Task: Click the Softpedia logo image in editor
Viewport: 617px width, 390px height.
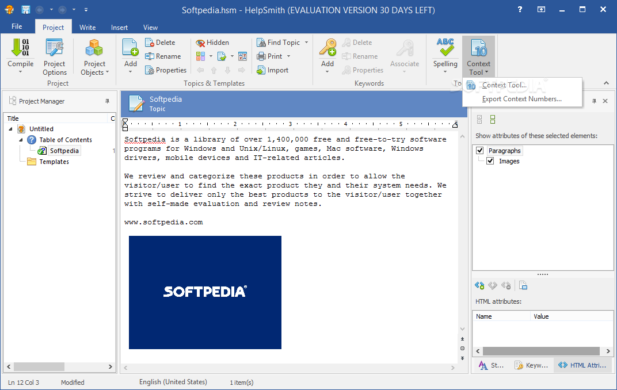Action: point(205,292)
